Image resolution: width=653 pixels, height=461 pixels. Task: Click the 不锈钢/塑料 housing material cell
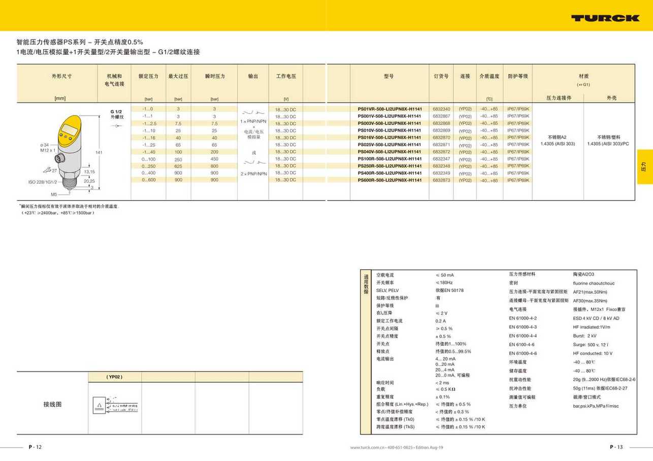(609, 137)
